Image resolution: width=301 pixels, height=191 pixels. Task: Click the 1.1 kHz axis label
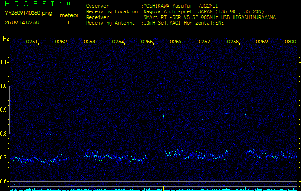pos(4,62)
